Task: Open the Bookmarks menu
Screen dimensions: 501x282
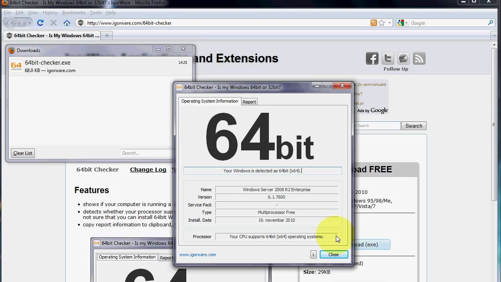Action: click(x=74, y=13)
